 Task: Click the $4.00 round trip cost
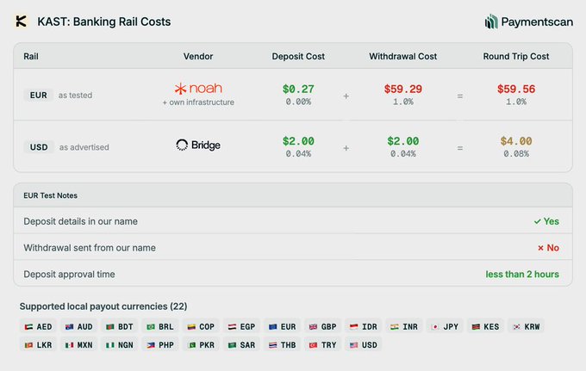(516, 141)
